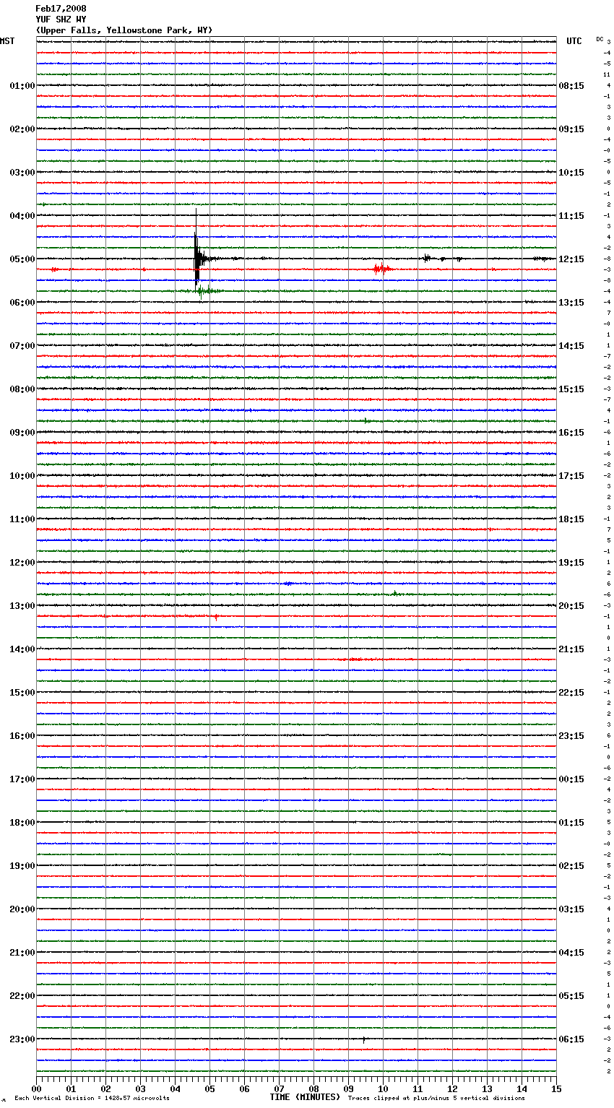Click the UTC axis header

click(x=574, y=41)
